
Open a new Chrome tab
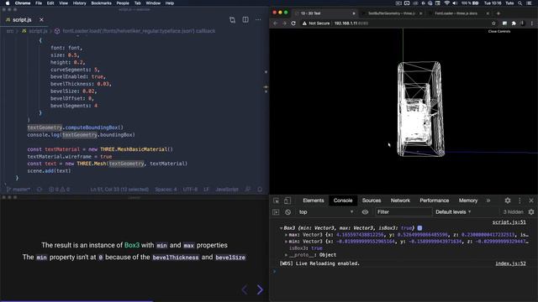498,13
